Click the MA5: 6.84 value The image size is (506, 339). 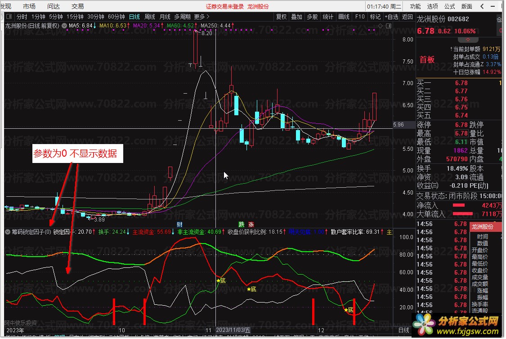click(82, 26)
